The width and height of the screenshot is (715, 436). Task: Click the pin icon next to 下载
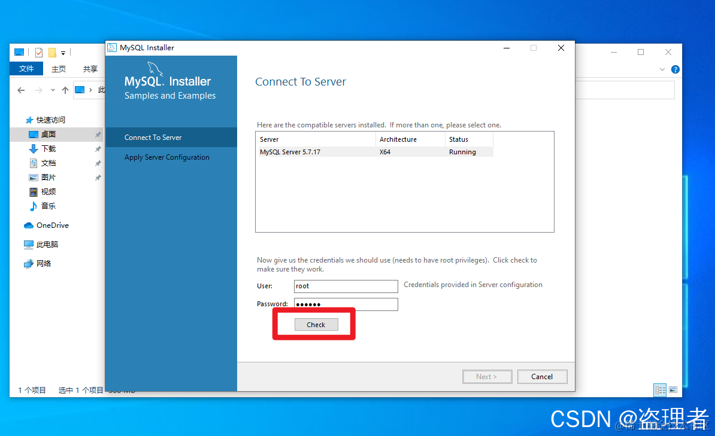click(x=98, y=149)
